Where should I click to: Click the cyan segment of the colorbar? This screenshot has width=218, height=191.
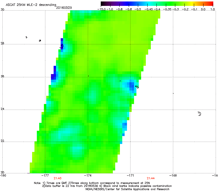[149, 4]
